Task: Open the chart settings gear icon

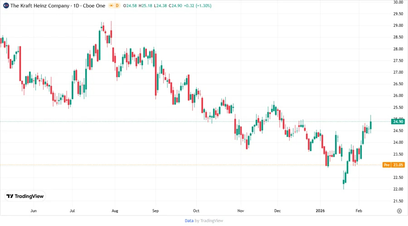Action: coord(399,211)
